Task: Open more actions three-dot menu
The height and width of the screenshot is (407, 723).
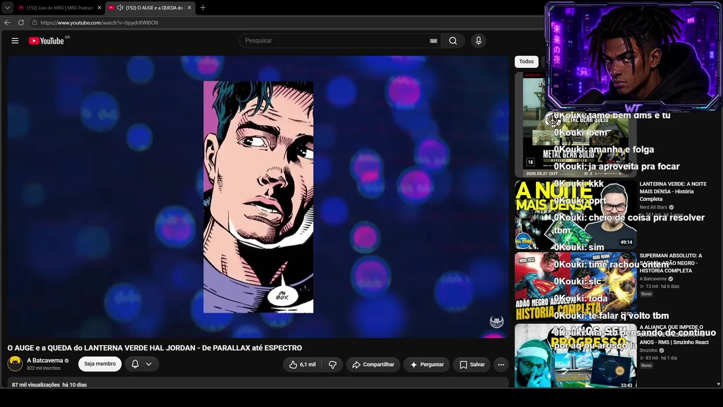Action: click(501, 365)
